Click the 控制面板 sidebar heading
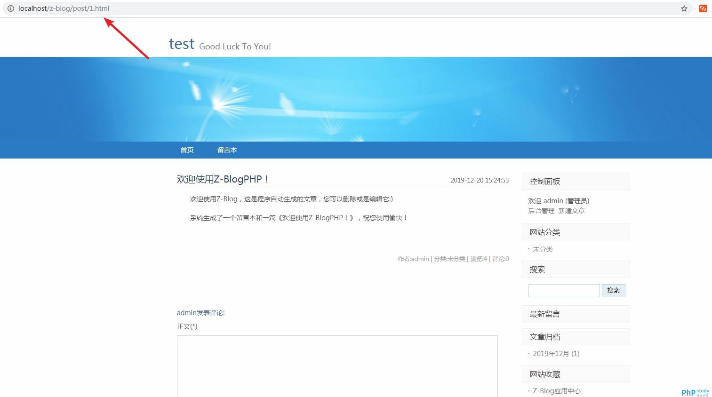This screenshot has width=712, height=397. [544, 182]
